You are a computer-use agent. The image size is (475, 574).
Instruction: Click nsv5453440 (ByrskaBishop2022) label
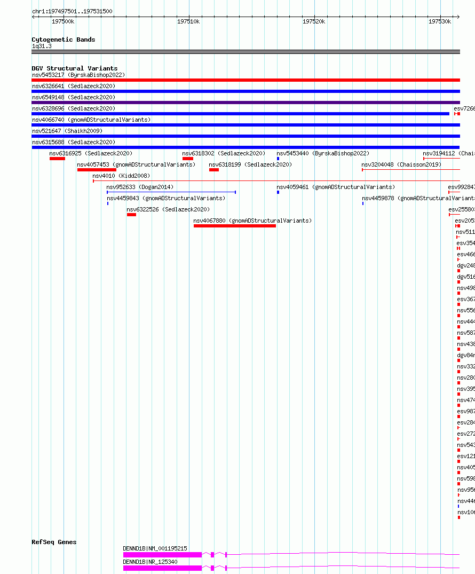pyautogui.click(x=323, y=153)
